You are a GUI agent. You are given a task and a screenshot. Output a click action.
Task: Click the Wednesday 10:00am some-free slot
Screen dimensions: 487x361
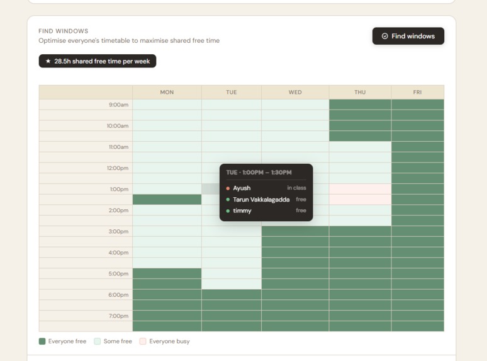pos(295,125)
